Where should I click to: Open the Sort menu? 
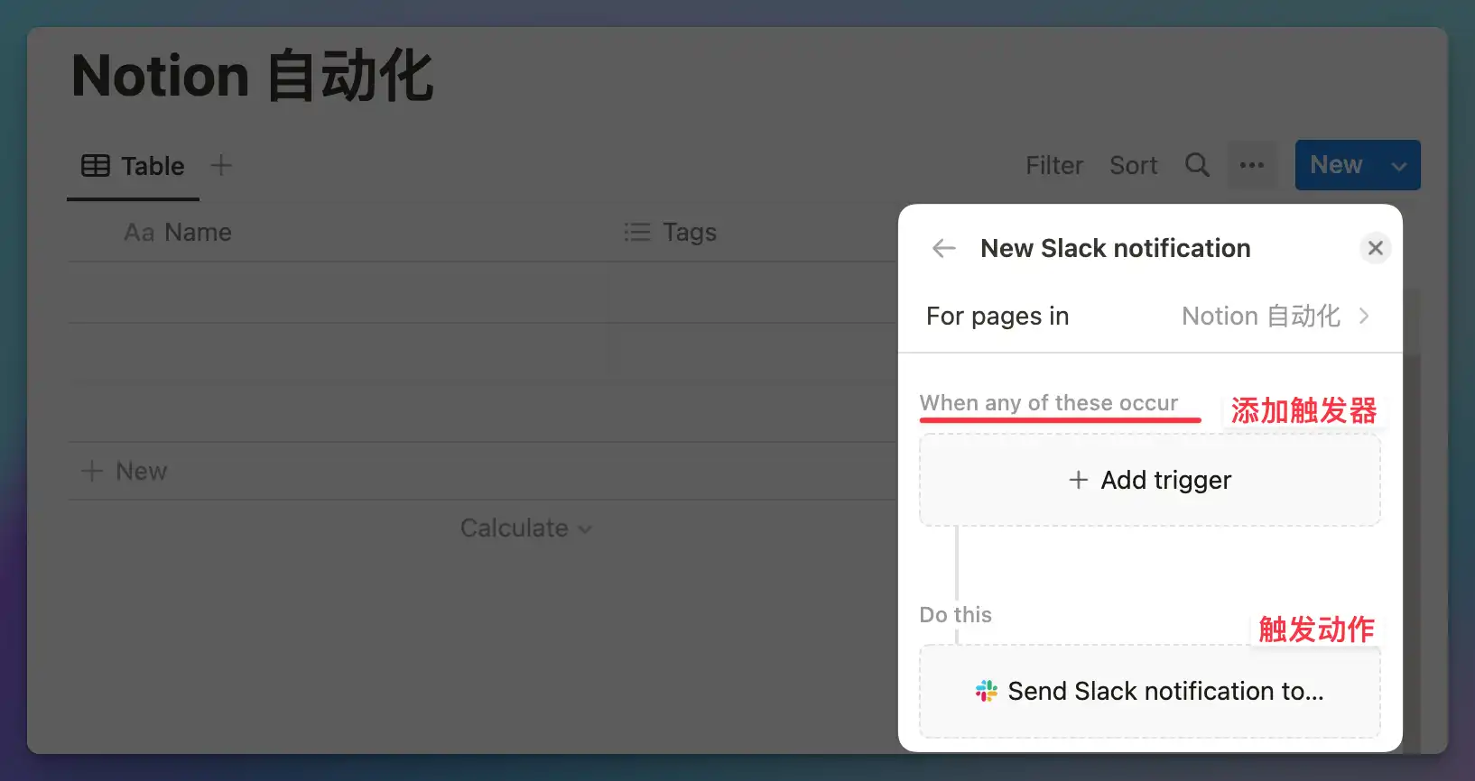[1133, 165]
